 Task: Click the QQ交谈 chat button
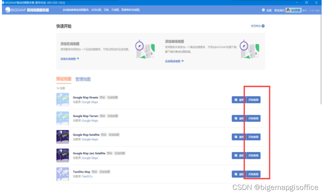pyautogui.click(x=294, y=10)
